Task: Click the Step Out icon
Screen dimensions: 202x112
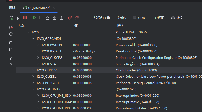Action: coord(61,18)
